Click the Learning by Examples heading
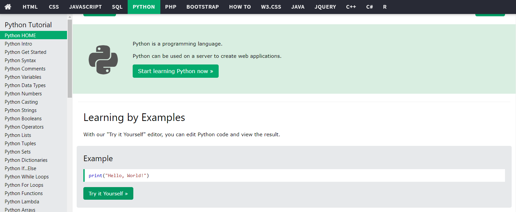The image size is (516, 212). click(134, 117)
